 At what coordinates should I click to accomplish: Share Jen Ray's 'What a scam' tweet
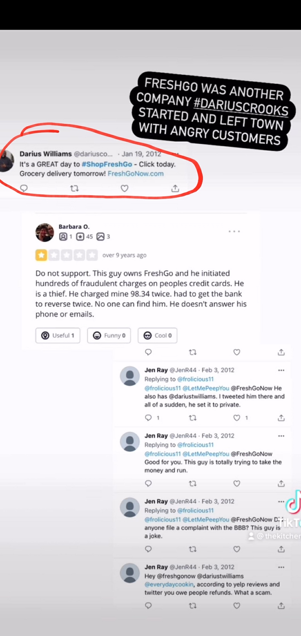tap(281, 606)
